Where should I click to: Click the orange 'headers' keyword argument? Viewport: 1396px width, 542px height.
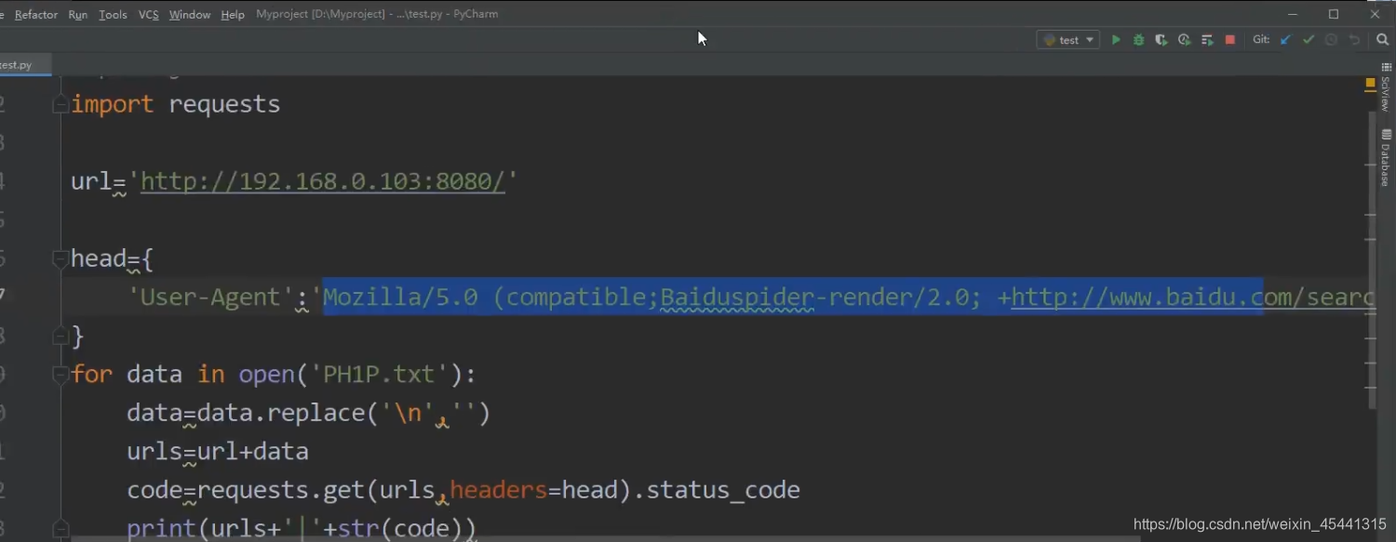coord(499,490)
